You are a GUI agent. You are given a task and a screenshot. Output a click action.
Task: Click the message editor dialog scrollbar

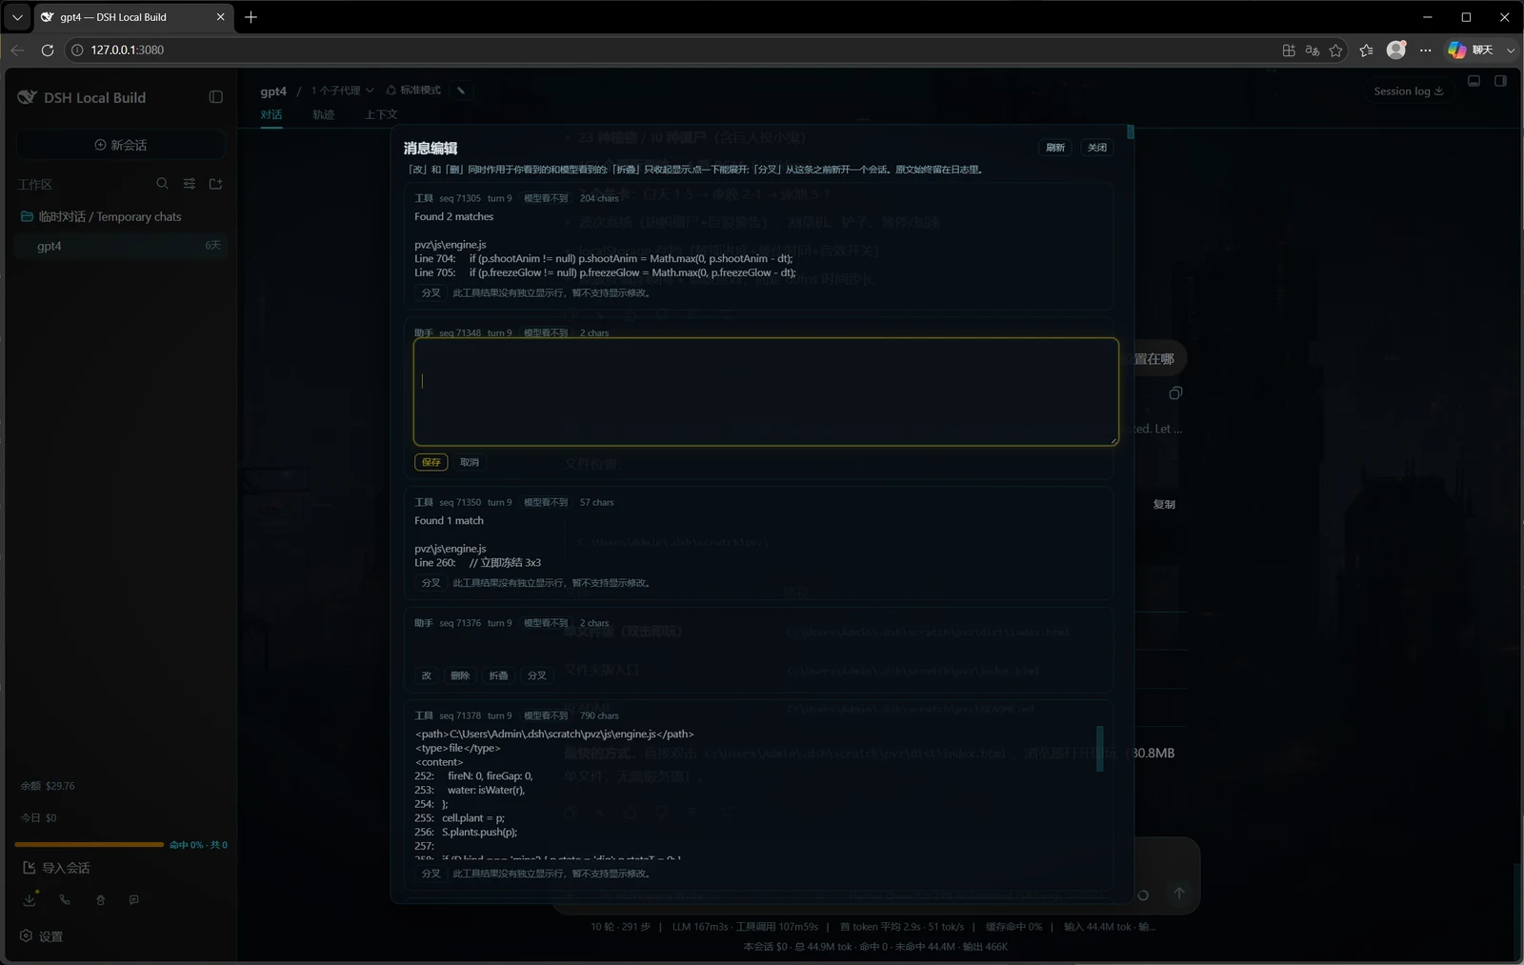(1131, 131)
